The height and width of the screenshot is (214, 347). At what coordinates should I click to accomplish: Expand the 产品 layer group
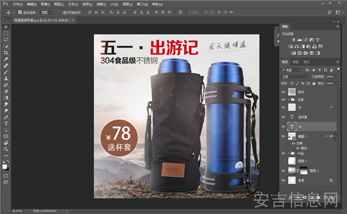289,153
